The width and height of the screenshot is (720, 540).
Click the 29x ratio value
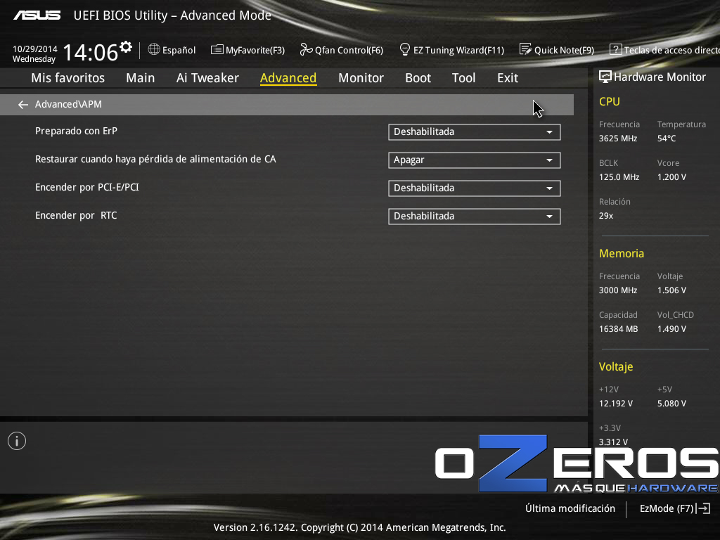coord(606,215)
